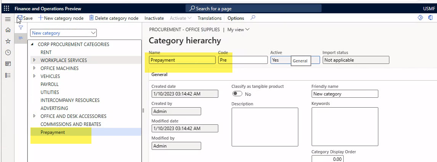The width and height of the screenshot is (437, 162).
Task: Open the app launcher waffle icon
Action: pyautogui.click(x=6, y=8)
